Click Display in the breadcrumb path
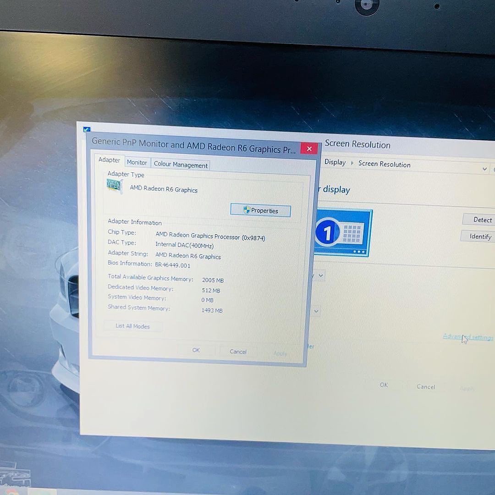The width and height of the screenshot is (495, 495). click(335, 162)
